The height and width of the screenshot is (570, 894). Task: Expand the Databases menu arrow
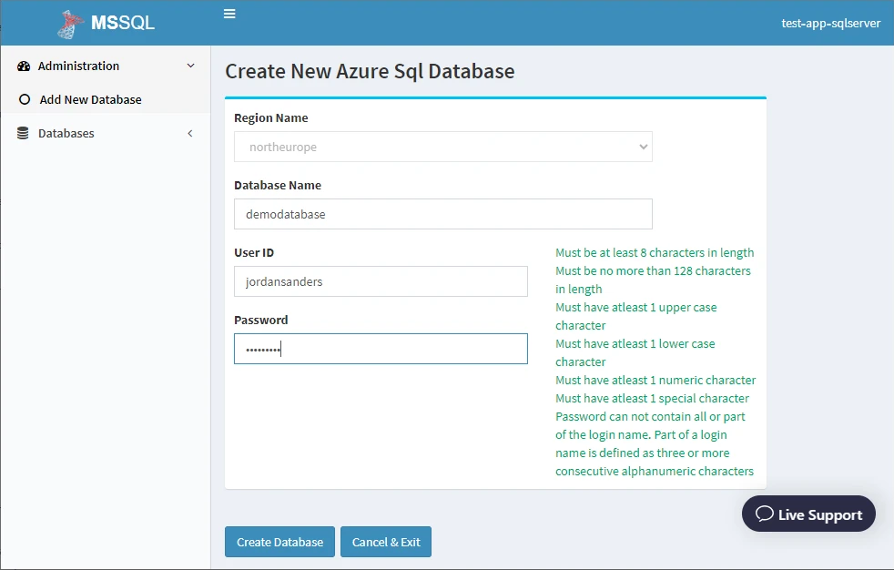click(190, 133)
